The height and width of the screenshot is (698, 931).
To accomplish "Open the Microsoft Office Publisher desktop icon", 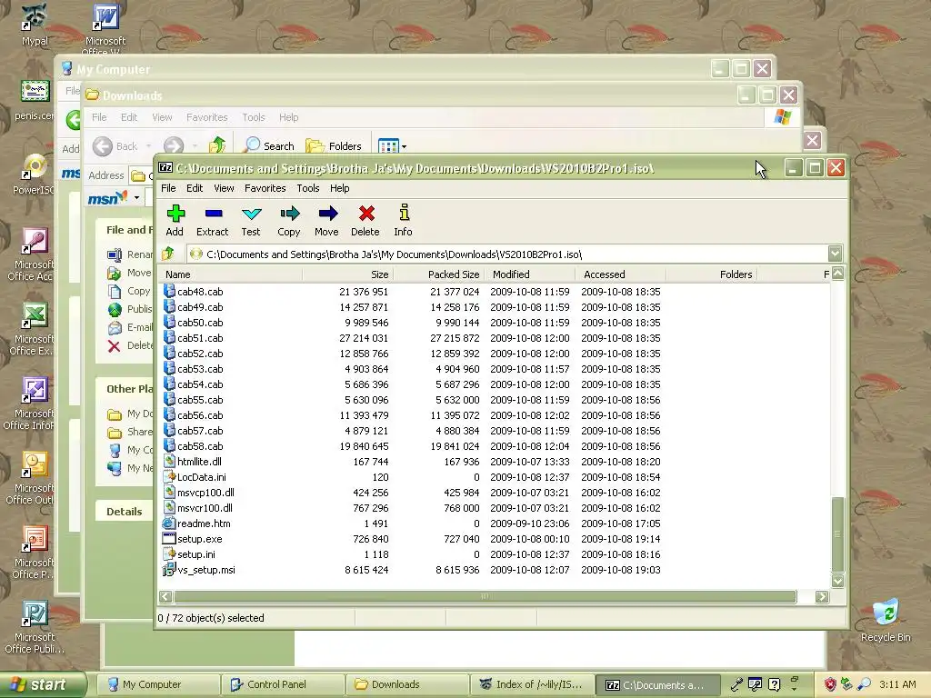I will 34,613.
